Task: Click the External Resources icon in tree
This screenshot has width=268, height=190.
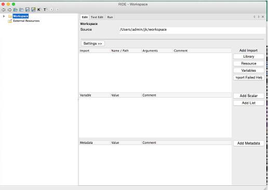Action: coord(10,21)
